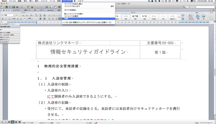Open the underline style dropdown arrow
The height and width of the screenshot is (124, 216).
pyautogui.click(x=12, y=19)
